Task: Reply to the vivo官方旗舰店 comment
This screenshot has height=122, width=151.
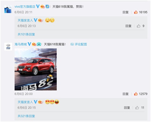Action: point(126,12)
